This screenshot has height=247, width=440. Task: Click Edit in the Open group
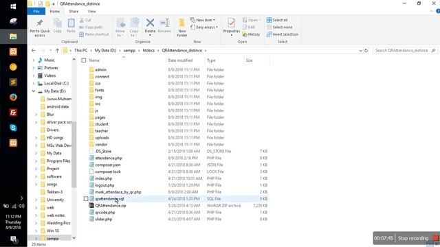coord(249,27)
